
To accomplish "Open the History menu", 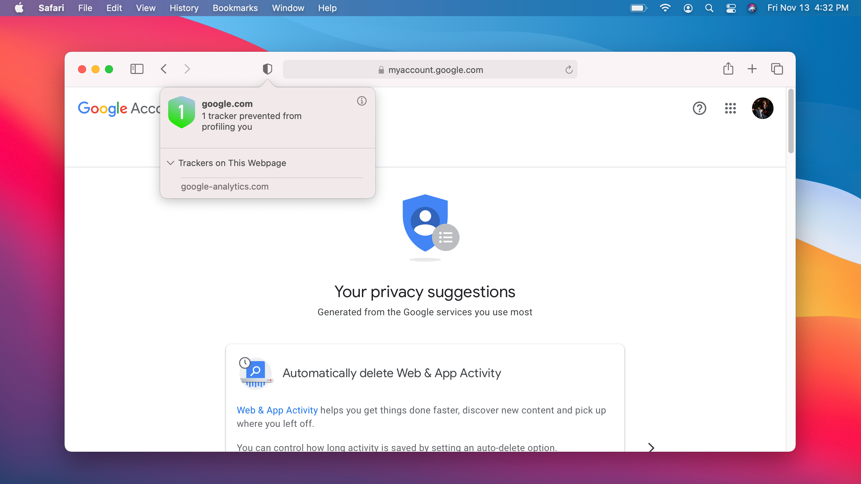I will (x=184, y=8).
